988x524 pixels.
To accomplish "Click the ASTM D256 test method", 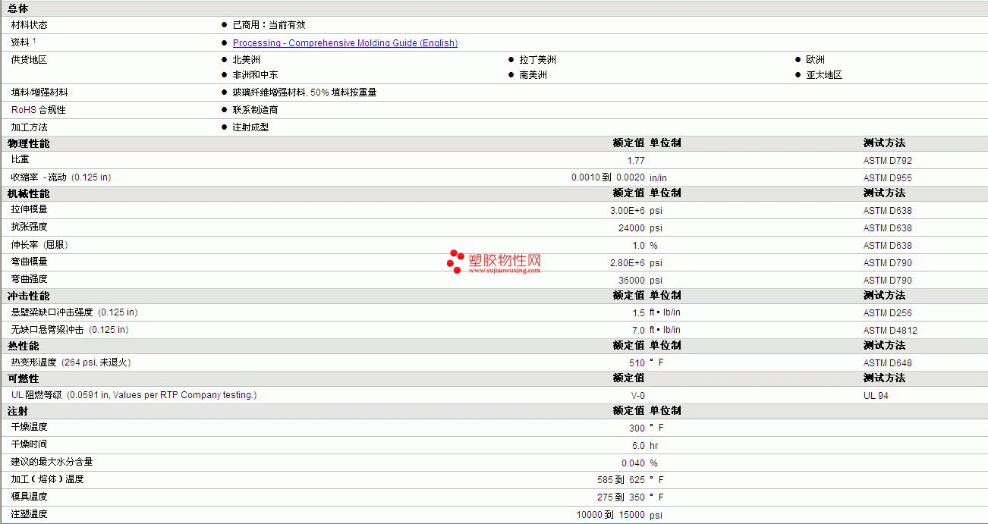I will coord(888,313).
